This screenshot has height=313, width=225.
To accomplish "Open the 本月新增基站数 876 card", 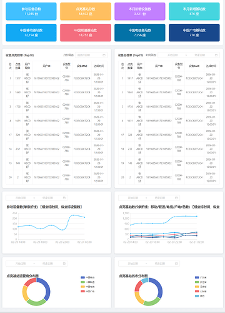I will [194, 11].
